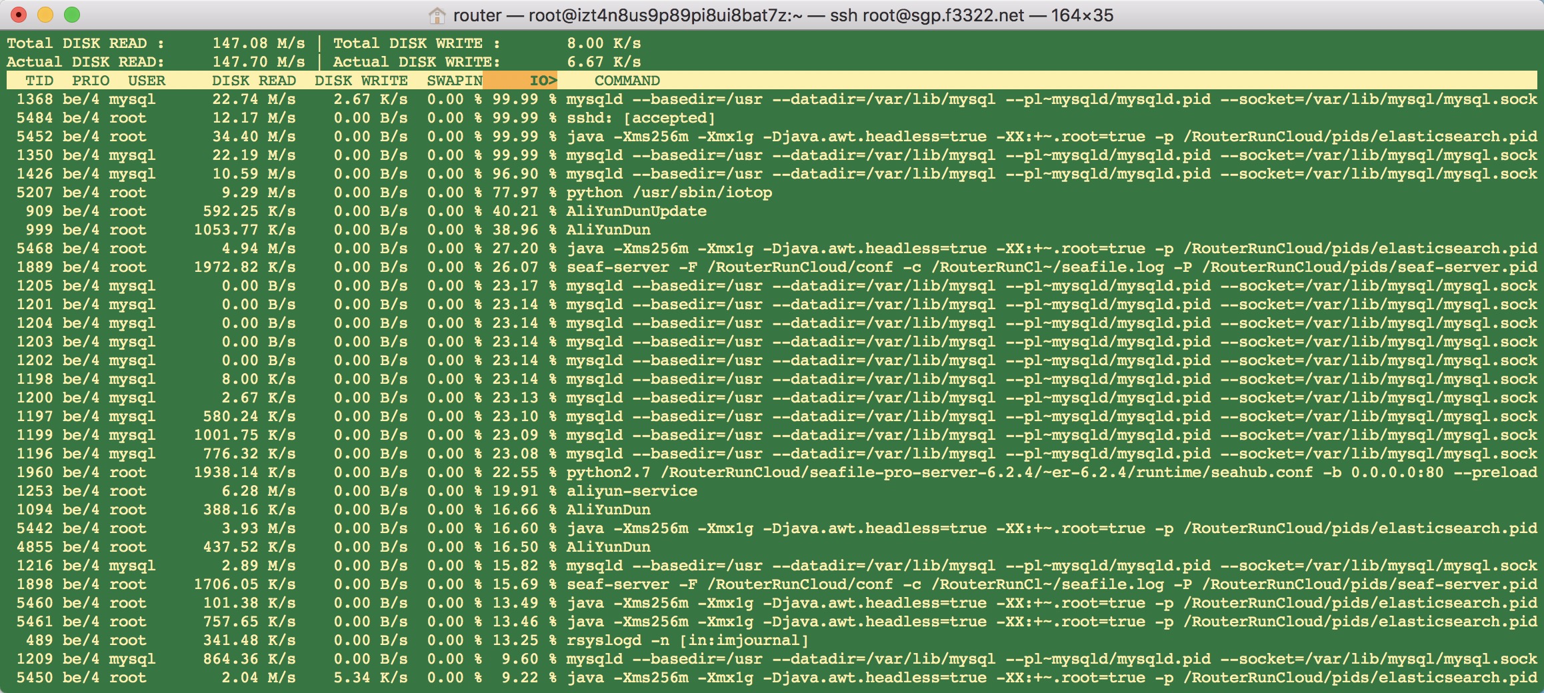Click the aliyun-service command
The width and height of the screenshot is (1544, 693).
coord(632,491)
